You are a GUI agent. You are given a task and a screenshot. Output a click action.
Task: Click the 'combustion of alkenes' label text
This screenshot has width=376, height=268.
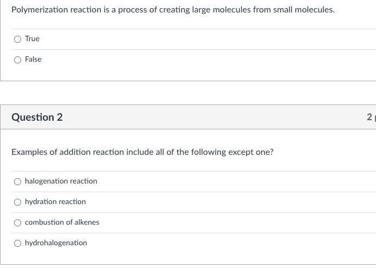[x=62, y=223]
